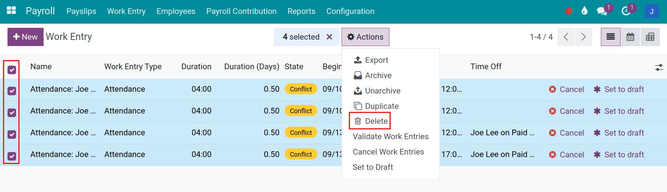Screen dimensions: 667x192
Task: Open first Attendance: Joe record name
Action: tap(63, 89)
